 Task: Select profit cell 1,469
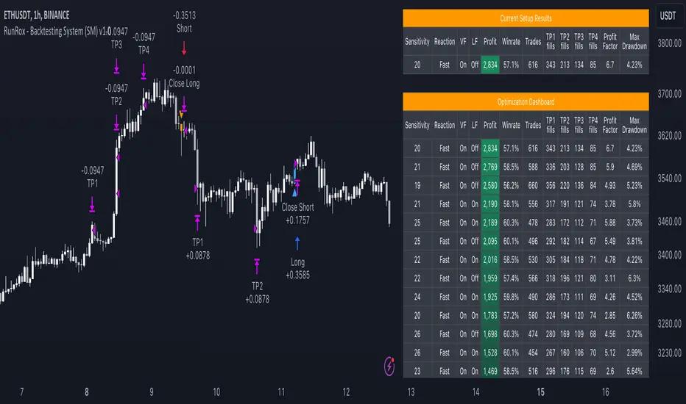click(x=490, y=371)
